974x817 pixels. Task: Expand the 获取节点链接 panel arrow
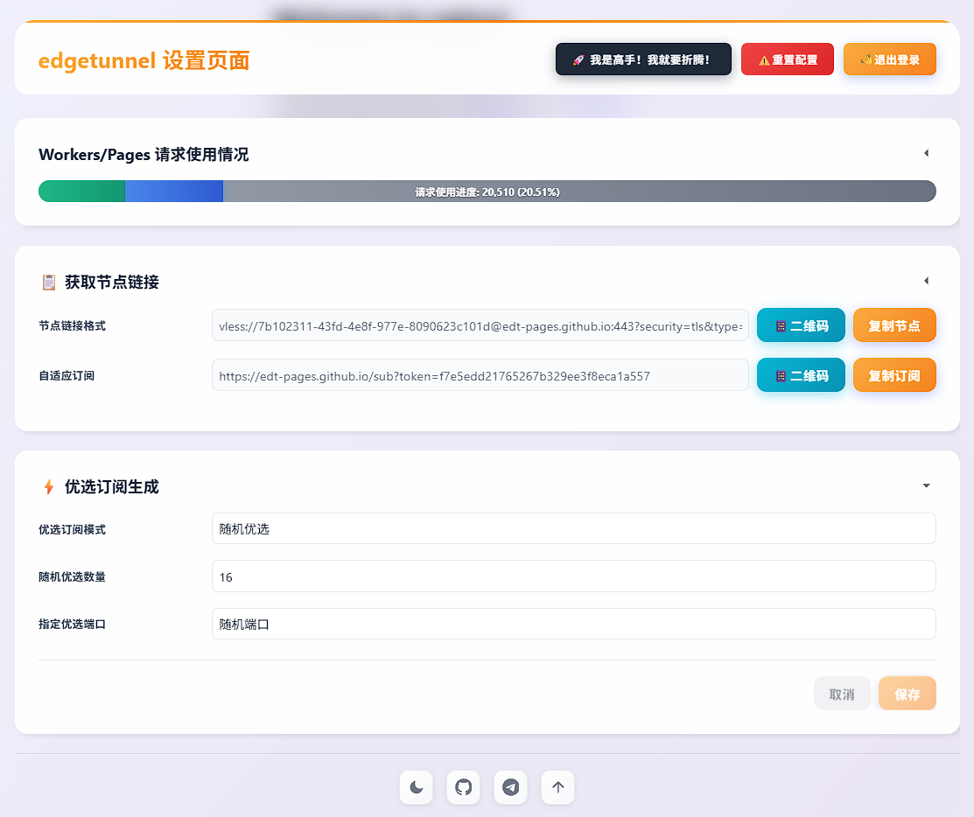pyautogui.click(x=926, y=281)
